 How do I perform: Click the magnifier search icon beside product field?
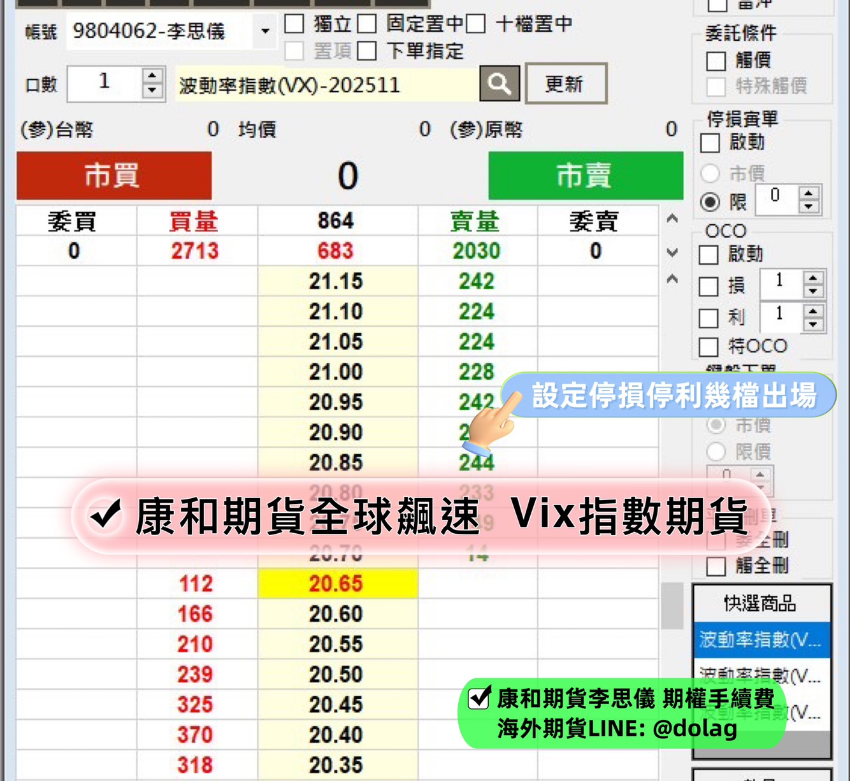click(x=499, y=83)
